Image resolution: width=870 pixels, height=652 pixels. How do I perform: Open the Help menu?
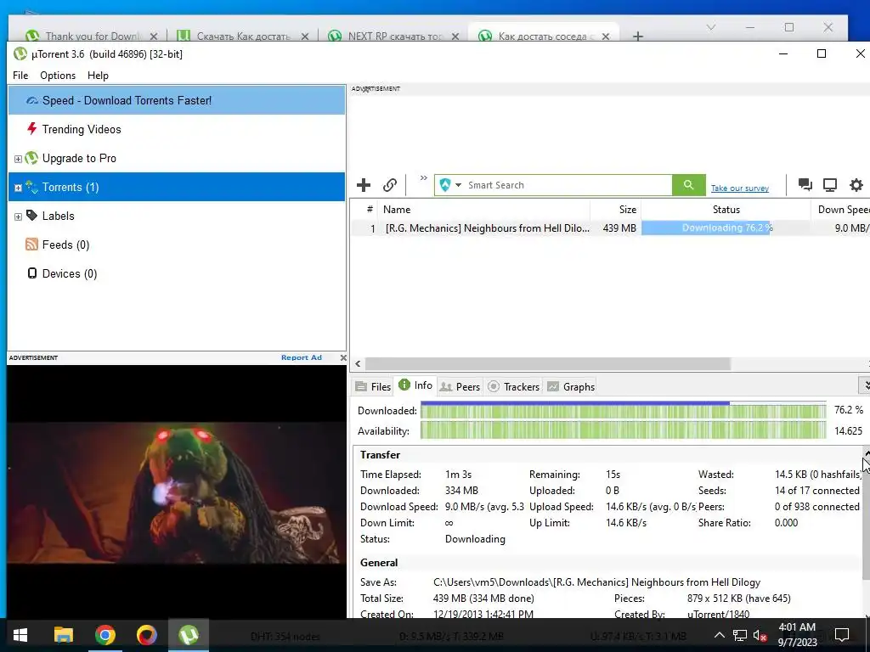point(99,76)
